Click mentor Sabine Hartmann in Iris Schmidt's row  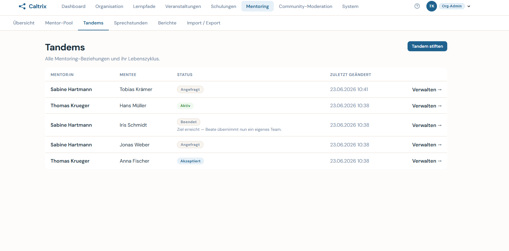click(71, 125)
